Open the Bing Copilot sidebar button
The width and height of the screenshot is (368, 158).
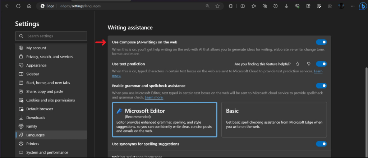(x=363, y=6)
